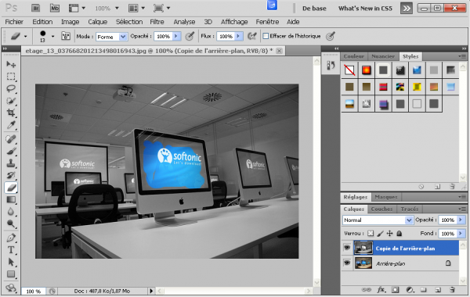Select the Eraser tool in toolbox
470x297 pixels.
[11, 188]
